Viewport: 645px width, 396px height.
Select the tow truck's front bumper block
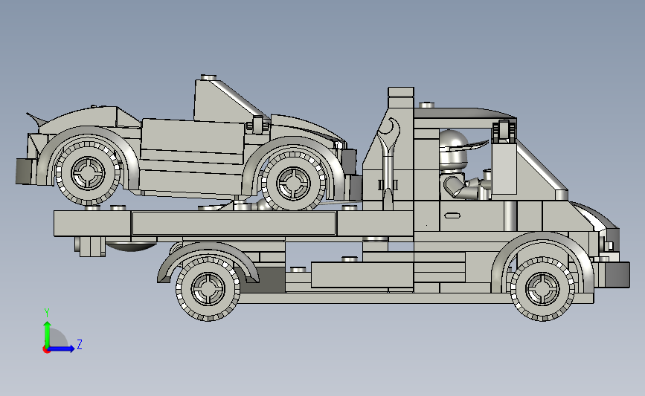616,274
